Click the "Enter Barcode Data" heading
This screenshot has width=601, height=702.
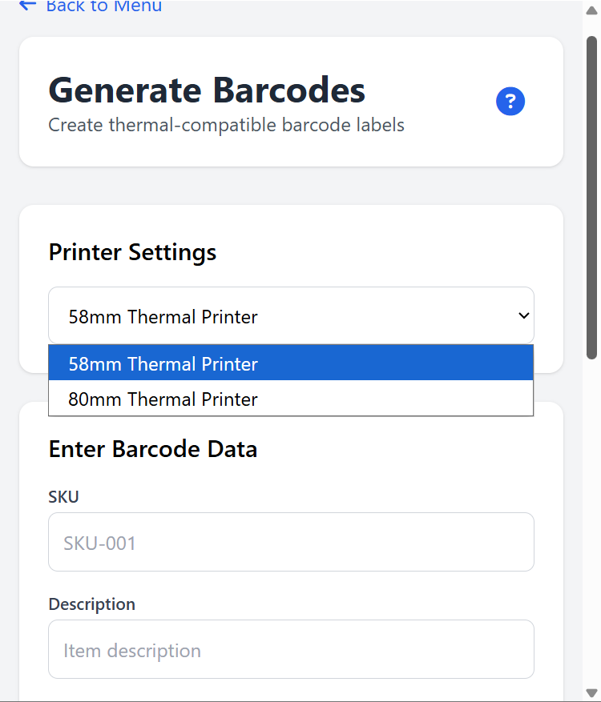point(152,449)
